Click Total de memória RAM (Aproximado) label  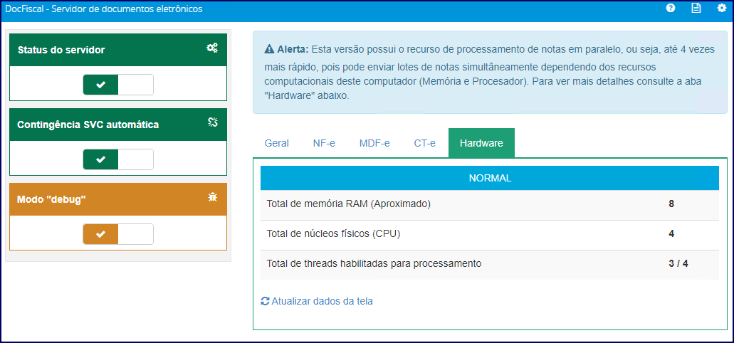[x=348, y=204]
